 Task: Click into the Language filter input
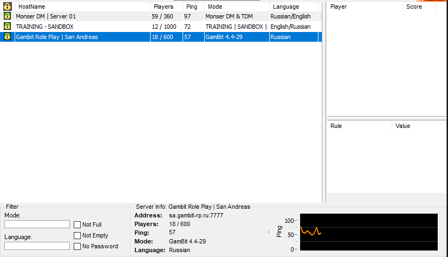[x=37, y=246]
